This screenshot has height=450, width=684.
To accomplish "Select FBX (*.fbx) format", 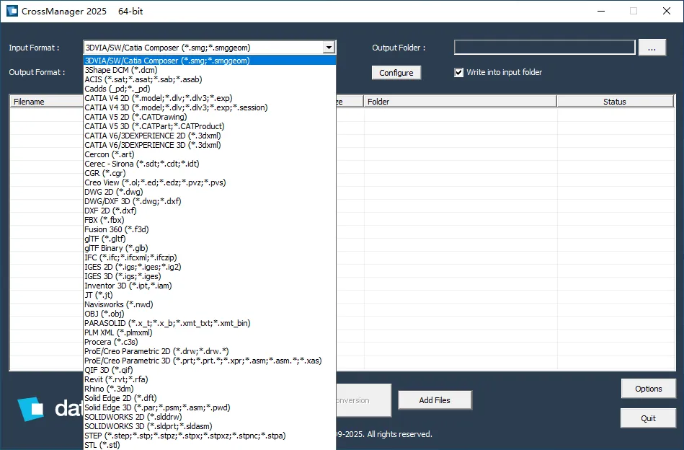I will [x=210, y=220].
